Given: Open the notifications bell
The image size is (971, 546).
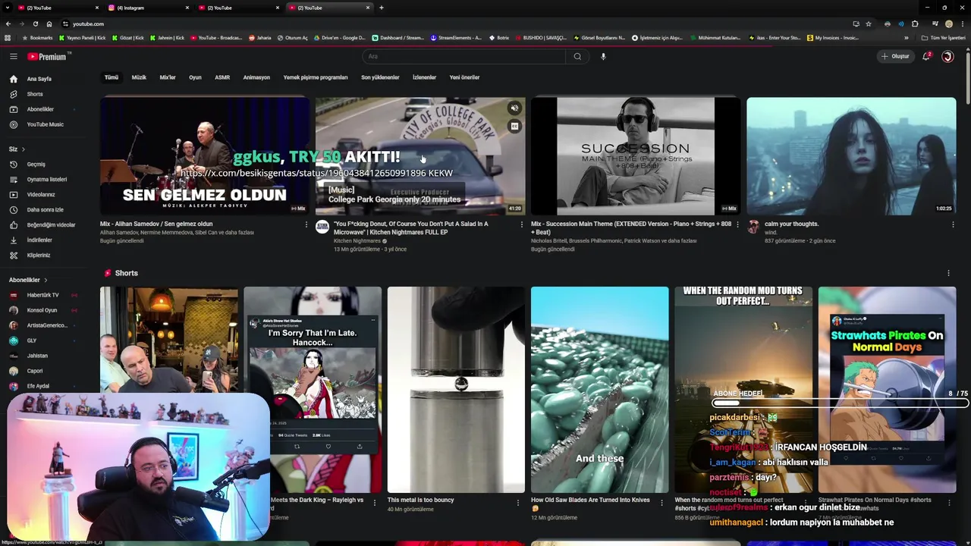Looking at the screenshot, I should click(x=926, y=56).
